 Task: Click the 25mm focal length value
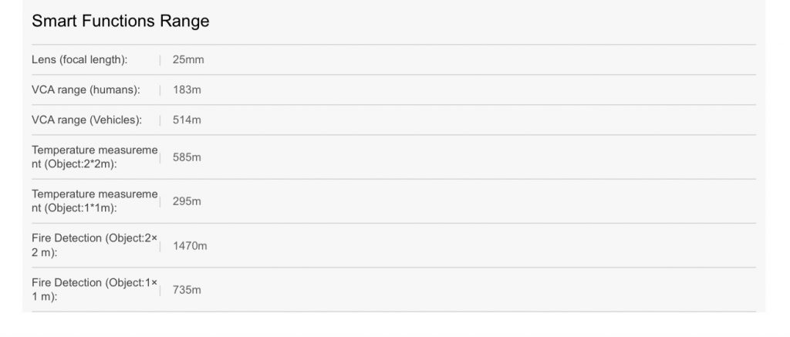188,60
